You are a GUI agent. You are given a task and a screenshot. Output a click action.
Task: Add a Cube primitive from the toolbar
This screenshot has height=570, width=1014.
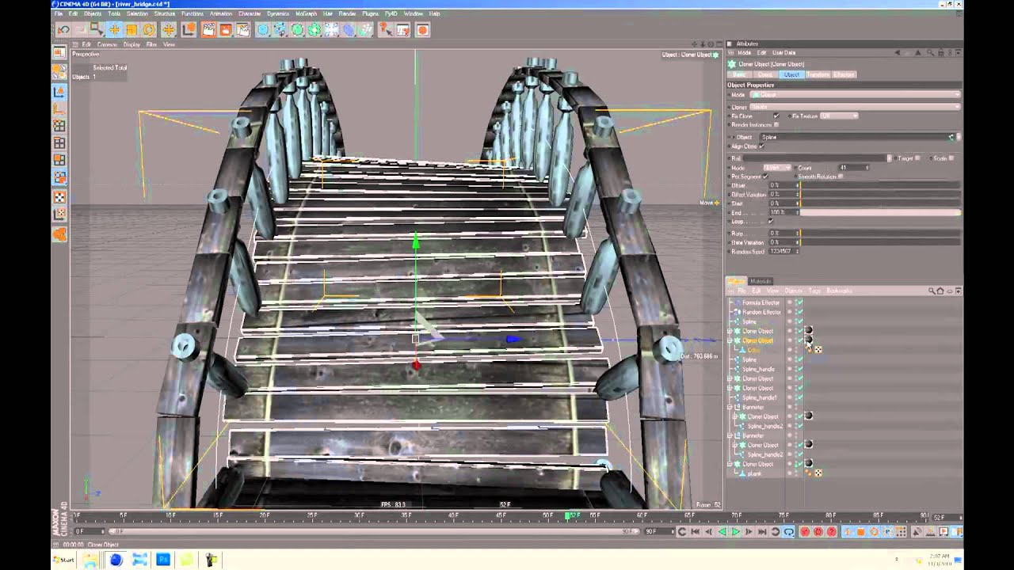point(263,30)
